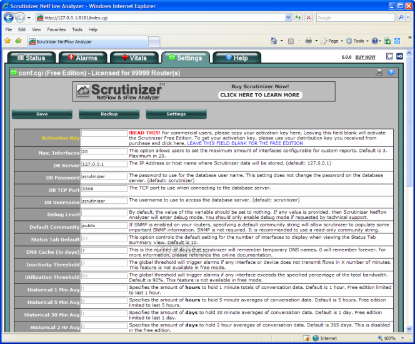Click the BUY NOW link

365,57
